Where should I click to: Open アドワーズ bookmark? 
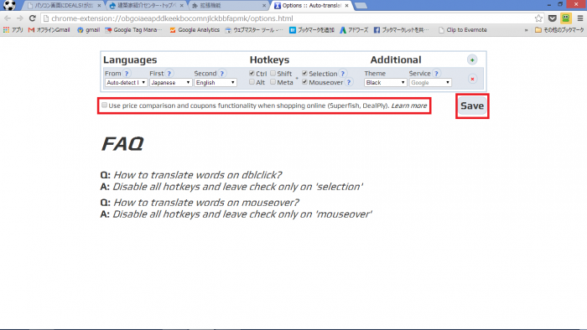354,30
